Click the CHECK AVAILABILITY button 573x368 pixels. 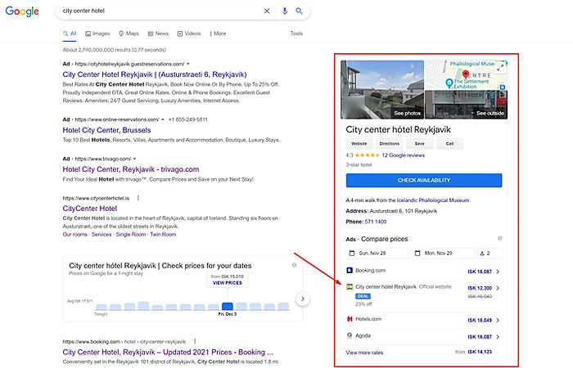424,181
